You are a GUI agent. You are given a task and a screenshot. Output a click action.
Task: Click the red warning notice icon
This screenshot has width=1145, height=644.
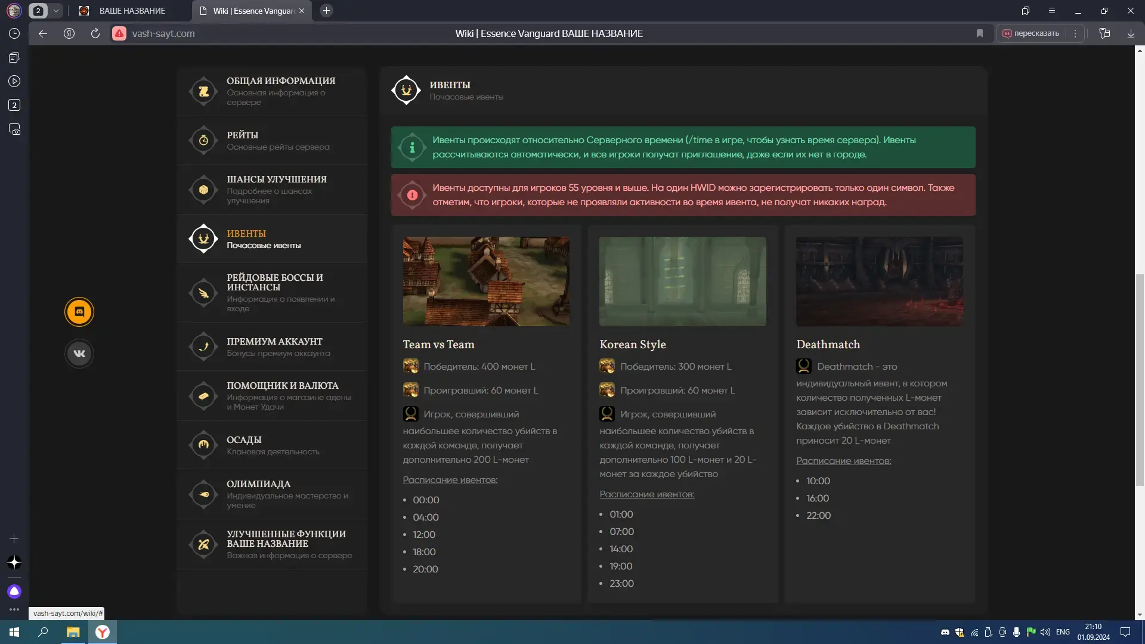coord(412,195)
